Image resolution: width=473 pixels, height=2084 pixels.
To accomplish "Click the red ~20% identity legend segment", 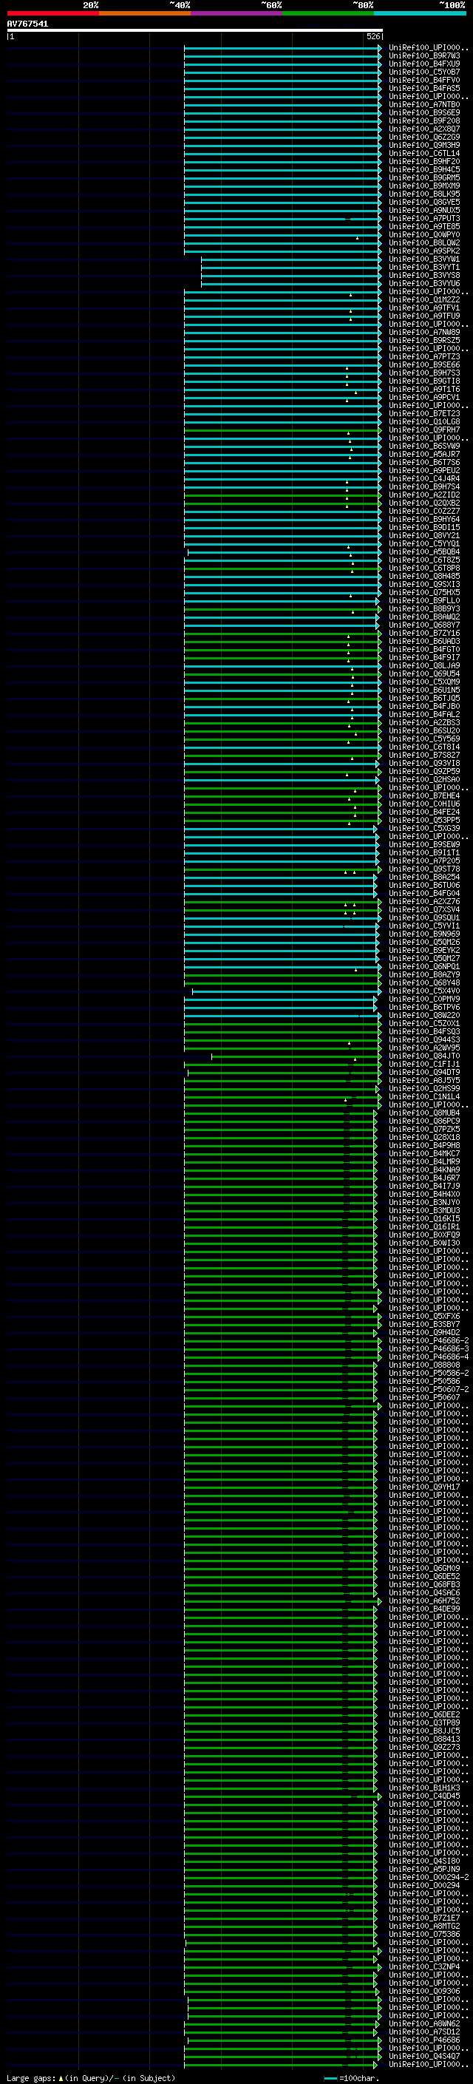I will click(53, 13).
